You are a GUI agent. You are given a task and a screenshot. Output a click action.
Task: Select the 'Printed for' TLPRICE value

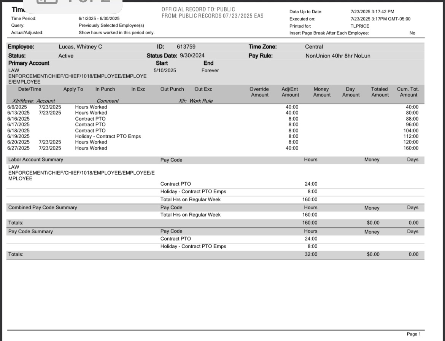coord(360,26)
